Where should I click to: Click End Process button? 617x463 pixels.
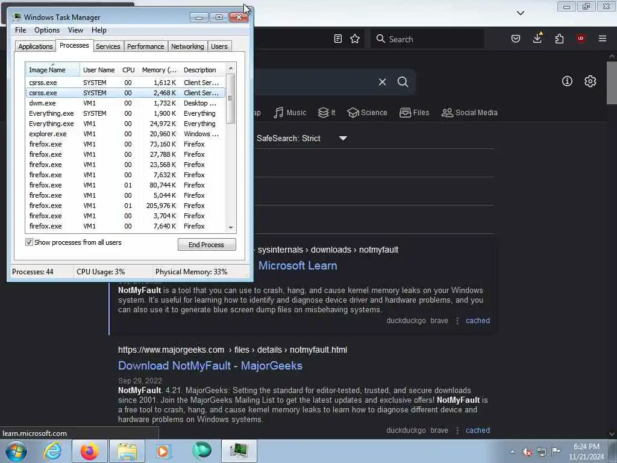[207, 245]
